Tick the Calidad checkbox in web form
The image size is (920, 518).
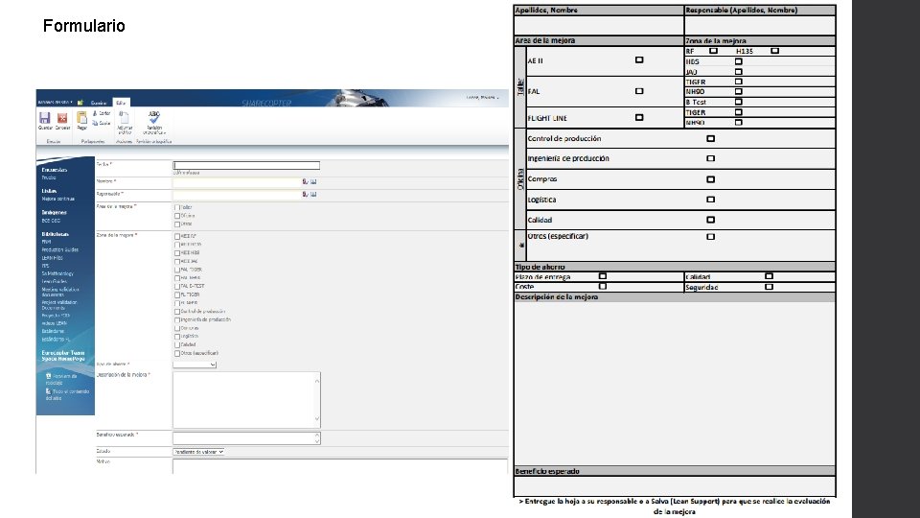[x=177, y=345]
